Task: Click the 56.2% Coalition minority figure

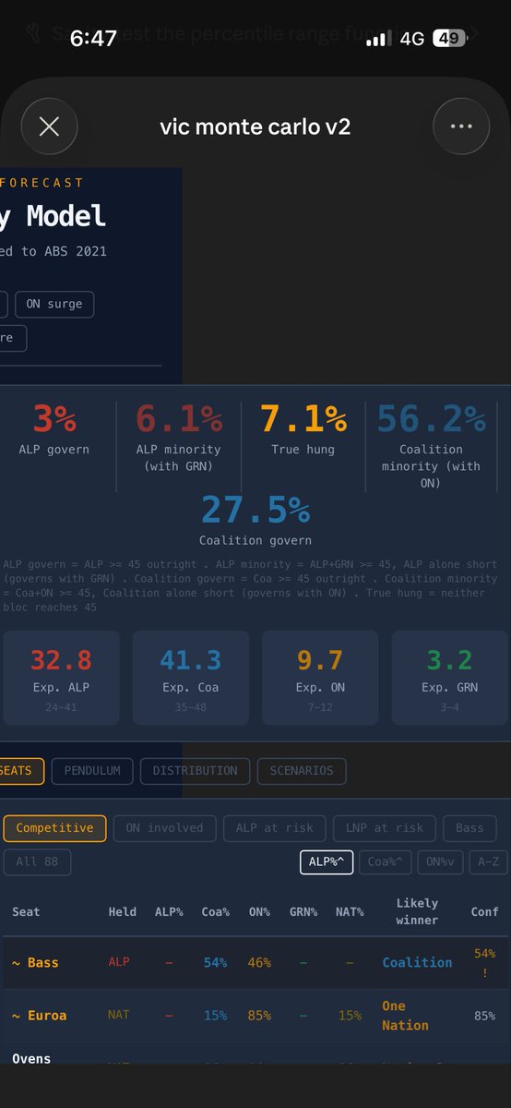Action: tap(432, 419)
